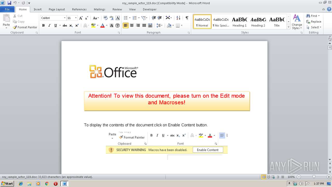
Task: Toggle Superscript formatting
Action: (77, 25)
